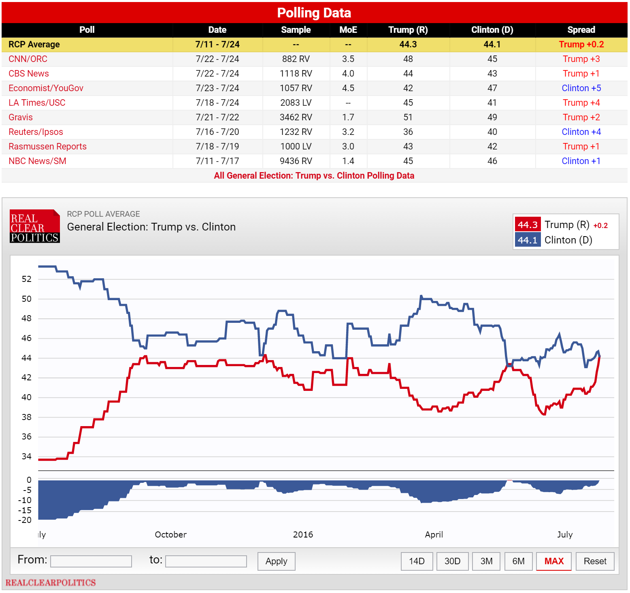Open the NBC News/SM poll link
630x593 pixels.
point(37,161)
